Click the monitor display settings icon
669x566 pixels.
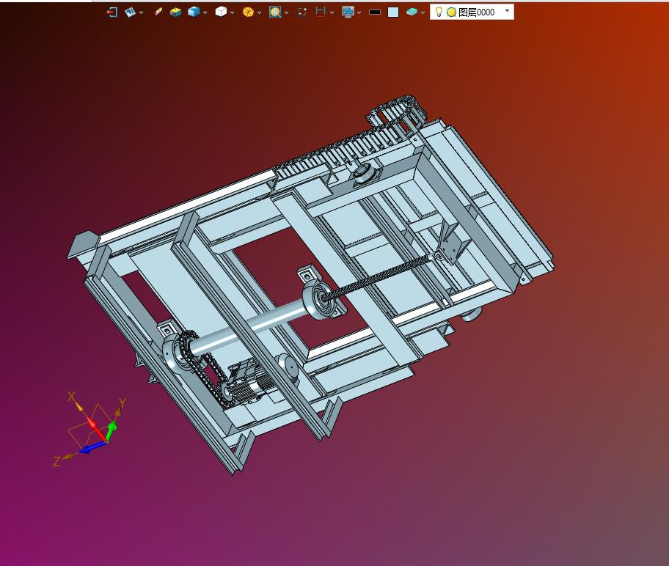[x=348, y=12]
